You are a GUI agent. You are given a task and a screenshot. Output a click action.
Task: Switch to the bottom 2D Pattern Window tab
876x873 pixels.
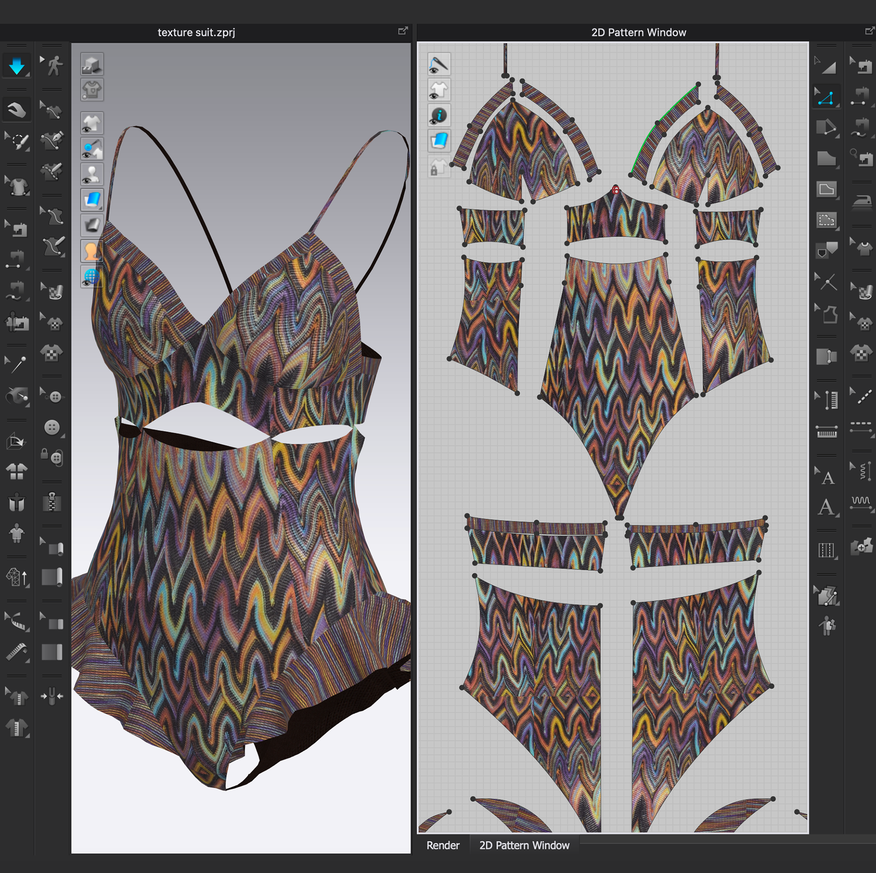click(524, 845)
